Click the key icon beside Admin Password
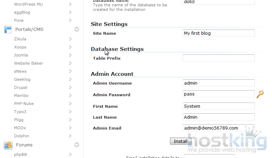Screen dimensions: 272x158 (x=260, y=94)
